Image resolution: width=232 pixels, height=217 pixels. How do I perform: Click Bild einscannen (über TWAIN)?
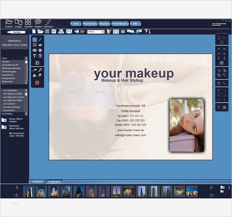click(16, 135)
